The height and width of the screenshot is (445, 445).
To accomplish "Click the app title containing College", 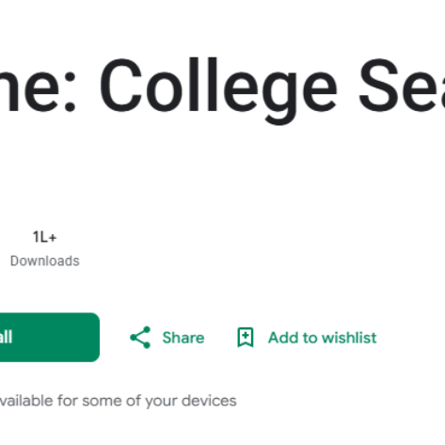I will (222, 87).
